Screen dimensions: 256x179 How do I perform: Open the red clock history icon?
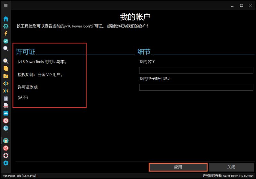coord(6,148)
